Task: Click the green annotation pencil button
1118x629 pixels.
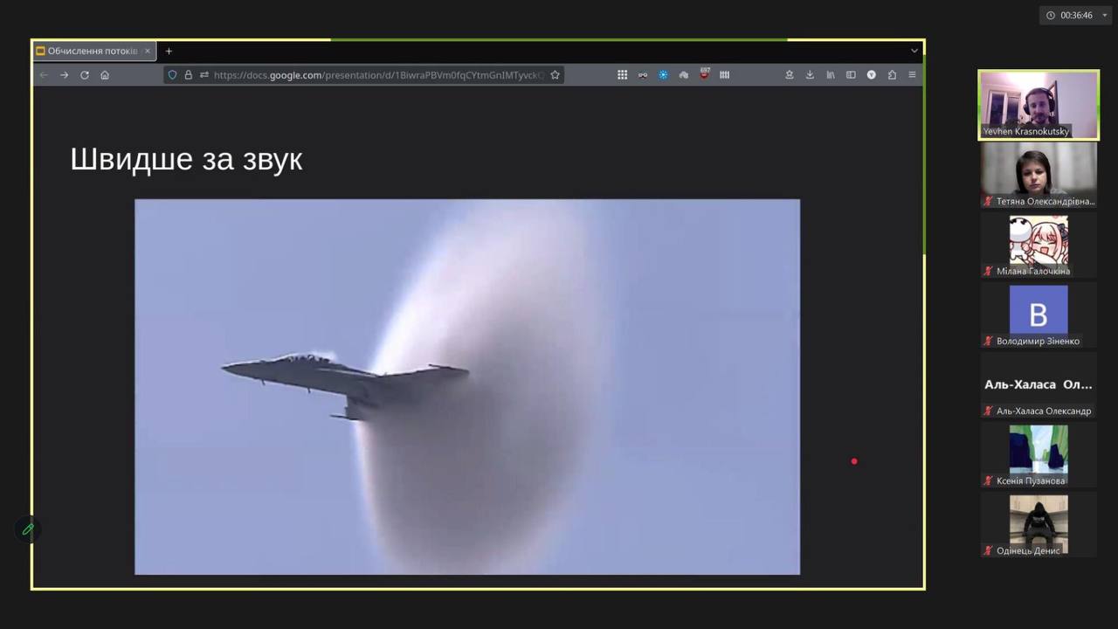Action: coord(28,529)
